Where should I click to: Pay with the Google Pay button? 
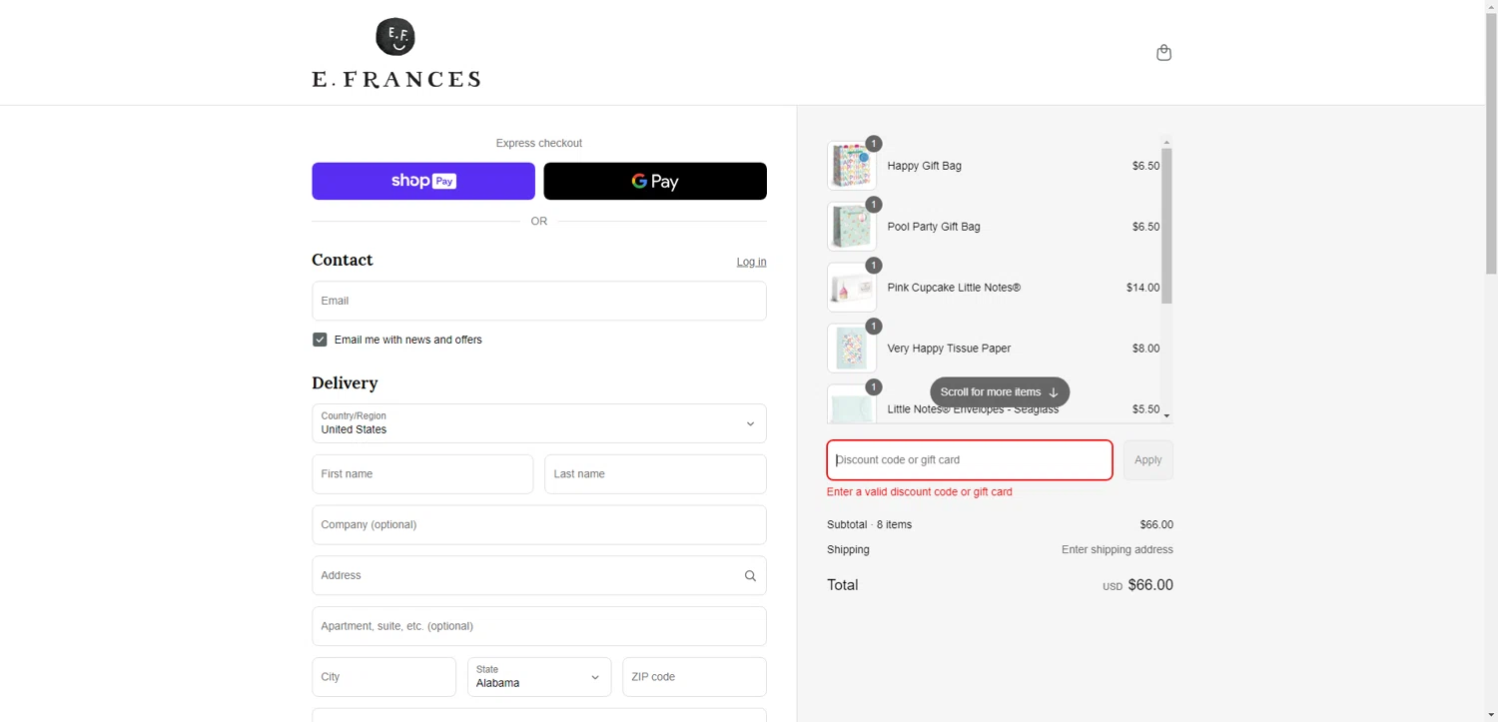(x=655, y=182)
